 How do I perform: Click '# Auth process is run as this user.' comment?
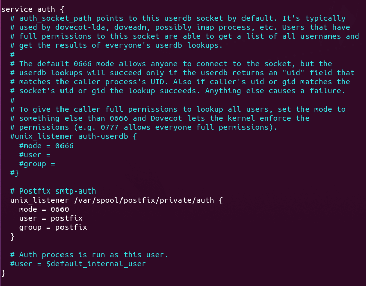click(89, 255)
